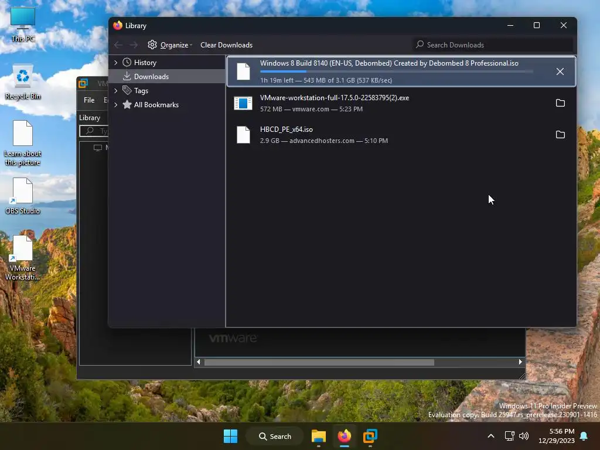The width and height of the screenshot is (600, 450).
Task: Open File Explorer from taskbar
Action: pos(318,436)
